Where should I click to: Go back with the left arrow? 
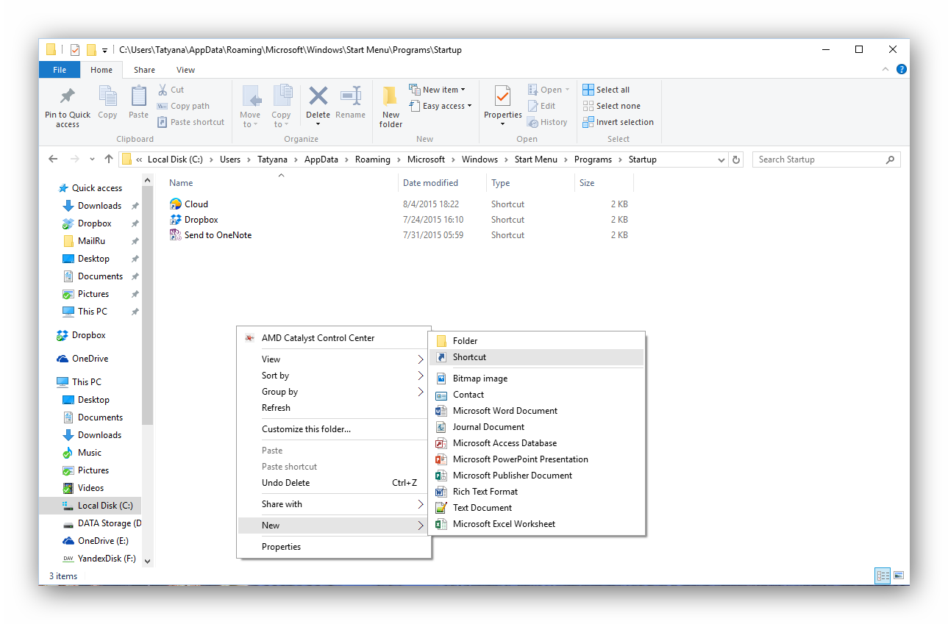(x=53, y=159)
